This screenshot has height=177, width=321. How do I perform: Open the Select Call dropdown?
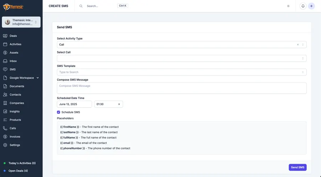pyautogui.click(x=182, y=58)
